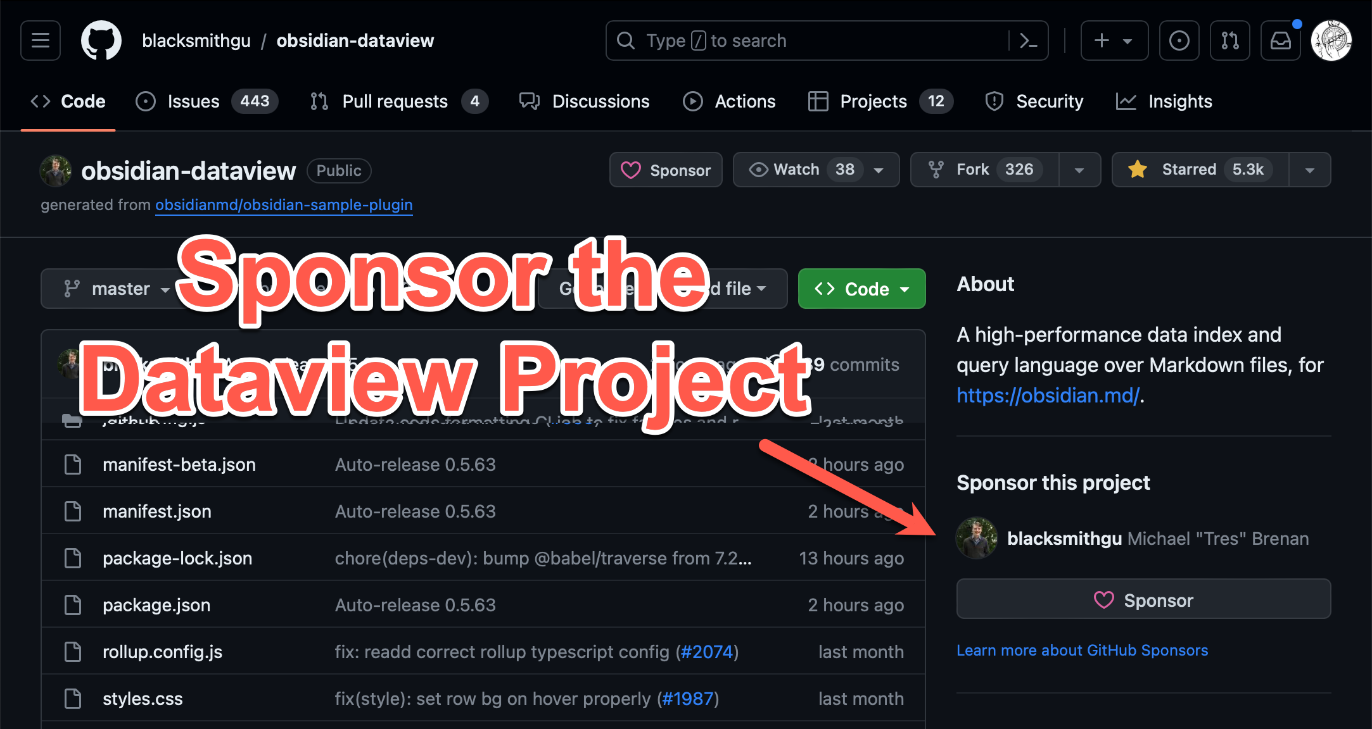Click the Issues count badge 443

pyautogui.click(x=255, y=101)
